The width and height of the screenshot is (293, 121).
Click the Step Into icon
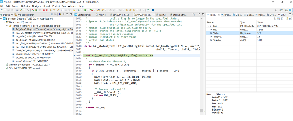(50, 10)
